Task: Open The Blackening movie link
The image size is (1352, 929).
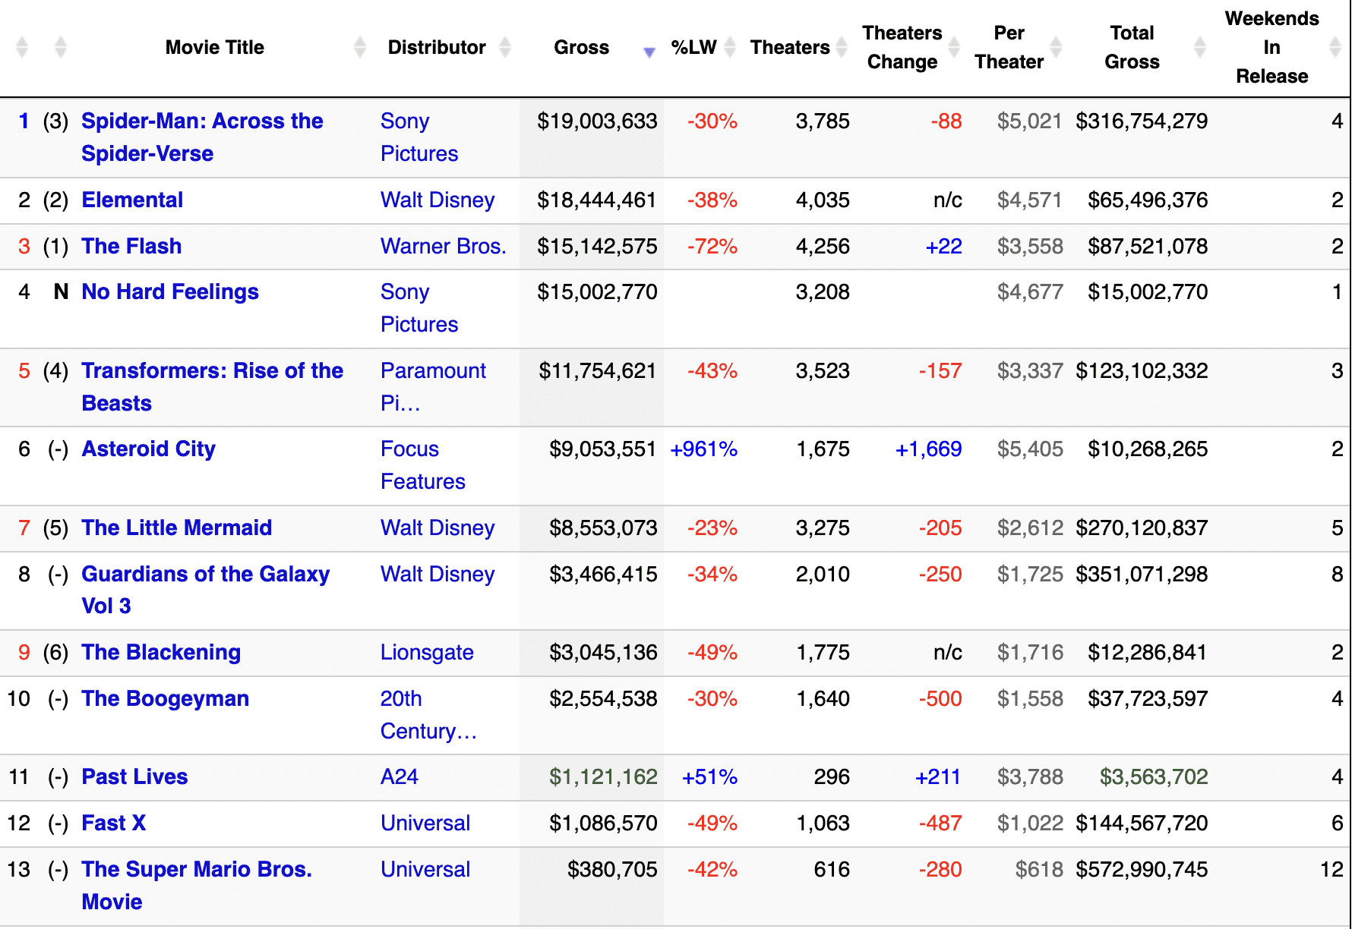Action: (161, 652)
